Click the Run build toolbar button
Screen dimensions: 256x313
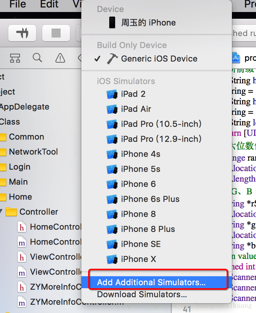tap(22, 33)
